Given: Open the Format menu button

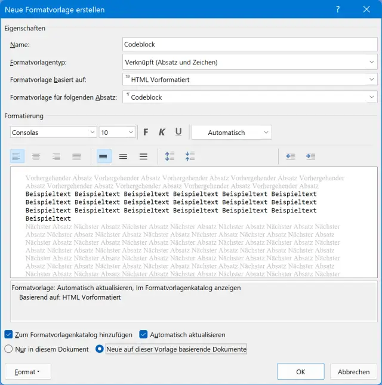Looking at the screenshot, I should 27,372.
